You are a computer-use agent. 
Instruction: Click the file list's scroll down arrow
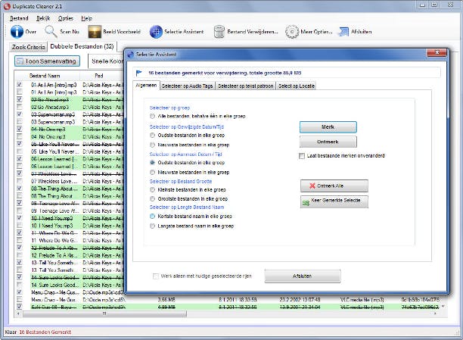coord(443,306)
